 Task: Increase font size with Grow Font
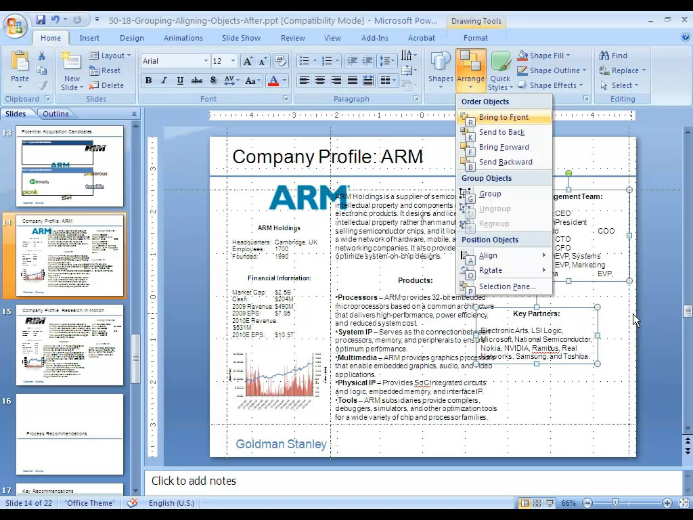(x=248, y=61)
